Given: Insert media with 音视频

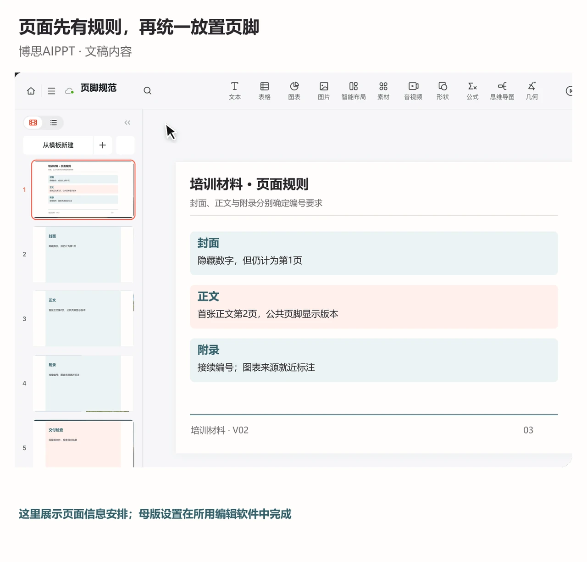Looking at the screenshot, I should (x=413, y=91).
